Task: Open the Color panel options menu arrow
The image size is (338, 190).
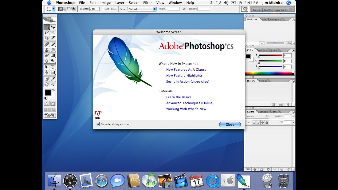Action: coord(293,50)
